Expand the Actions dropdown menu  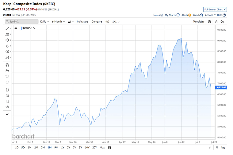[210, 15]
